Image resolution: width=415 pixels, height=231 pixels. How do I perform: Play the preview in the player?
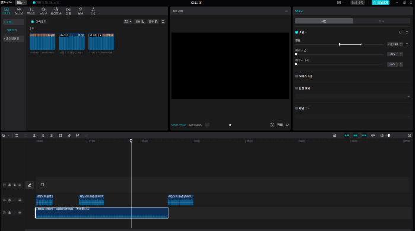coord(230,125)
